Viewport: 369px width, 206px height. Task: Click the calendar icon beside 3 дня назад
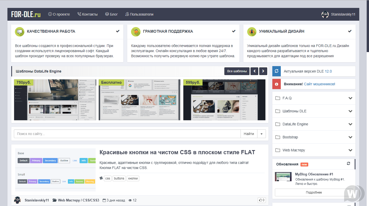click(104, 200)
